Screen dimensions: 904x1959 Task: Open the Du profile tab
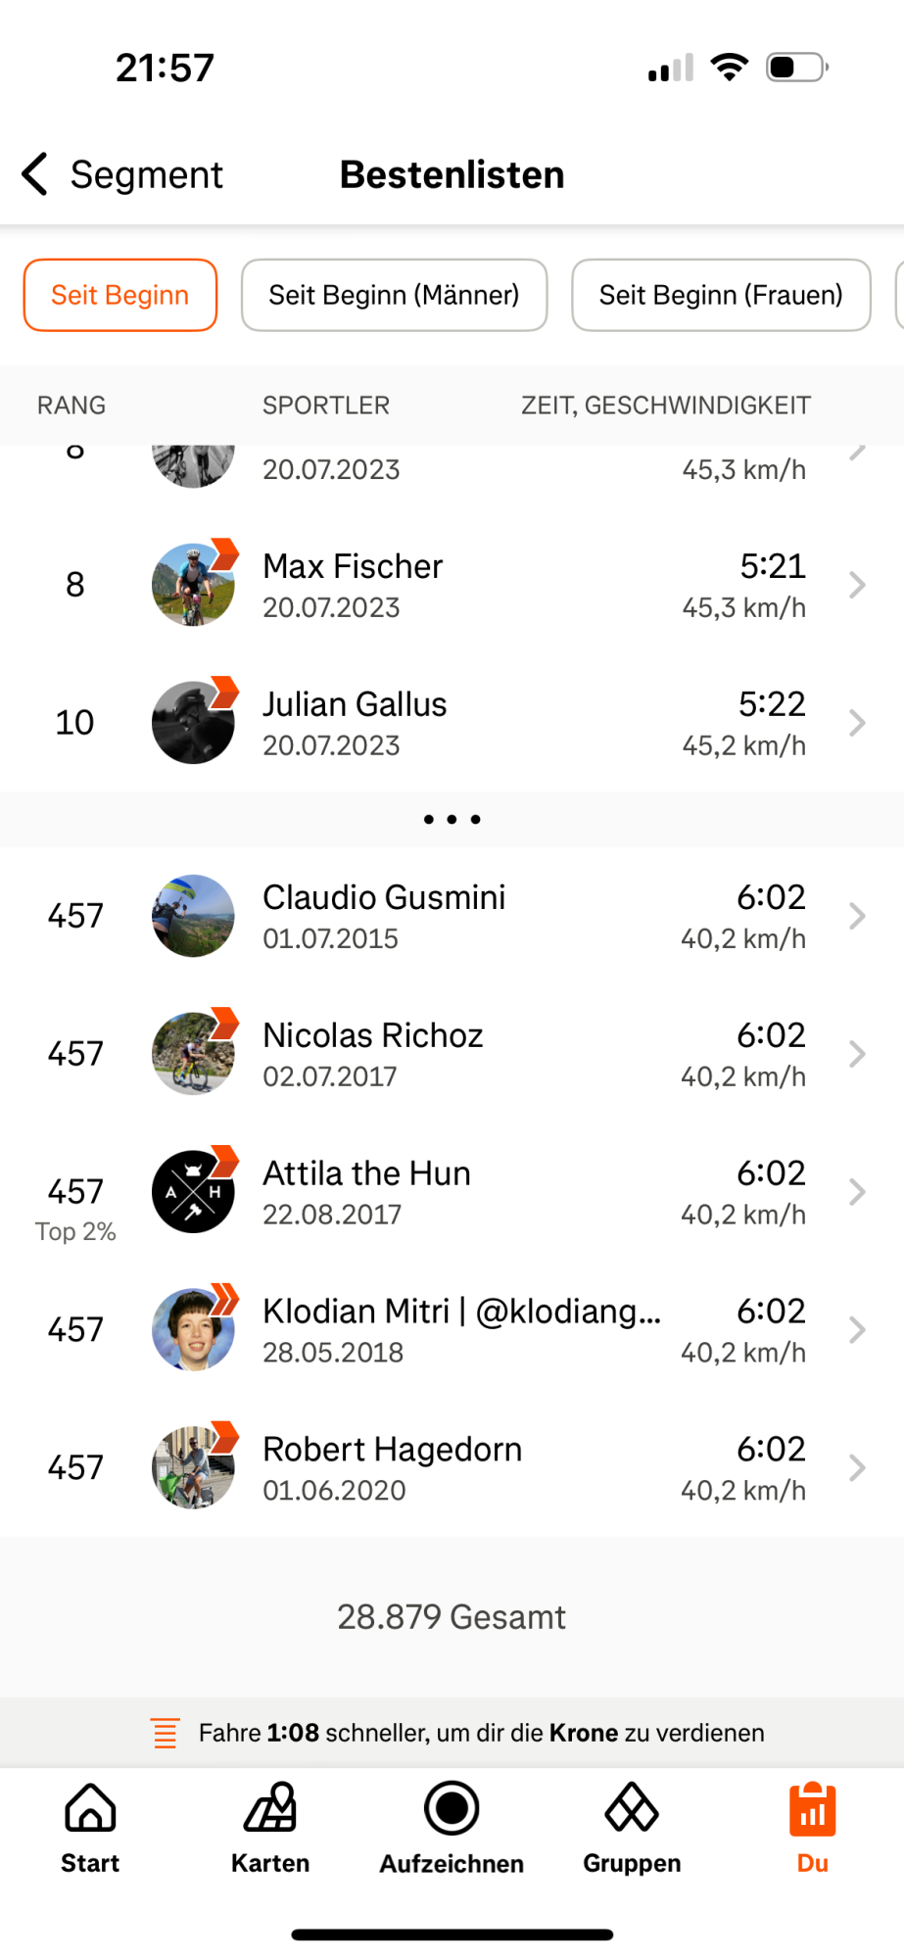click(812, 1828)
